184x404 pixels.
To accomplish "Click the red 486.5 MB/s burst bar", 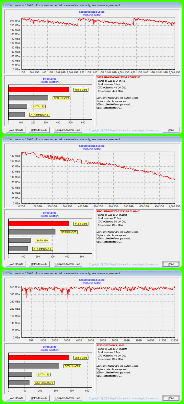I will pos(38,89).
